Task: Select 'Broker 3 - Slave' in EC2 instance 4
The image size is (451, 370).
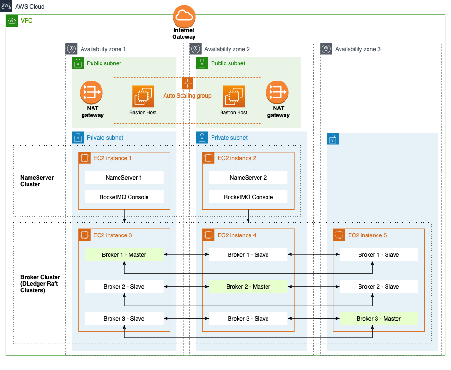Action: [x=248, y=319]
